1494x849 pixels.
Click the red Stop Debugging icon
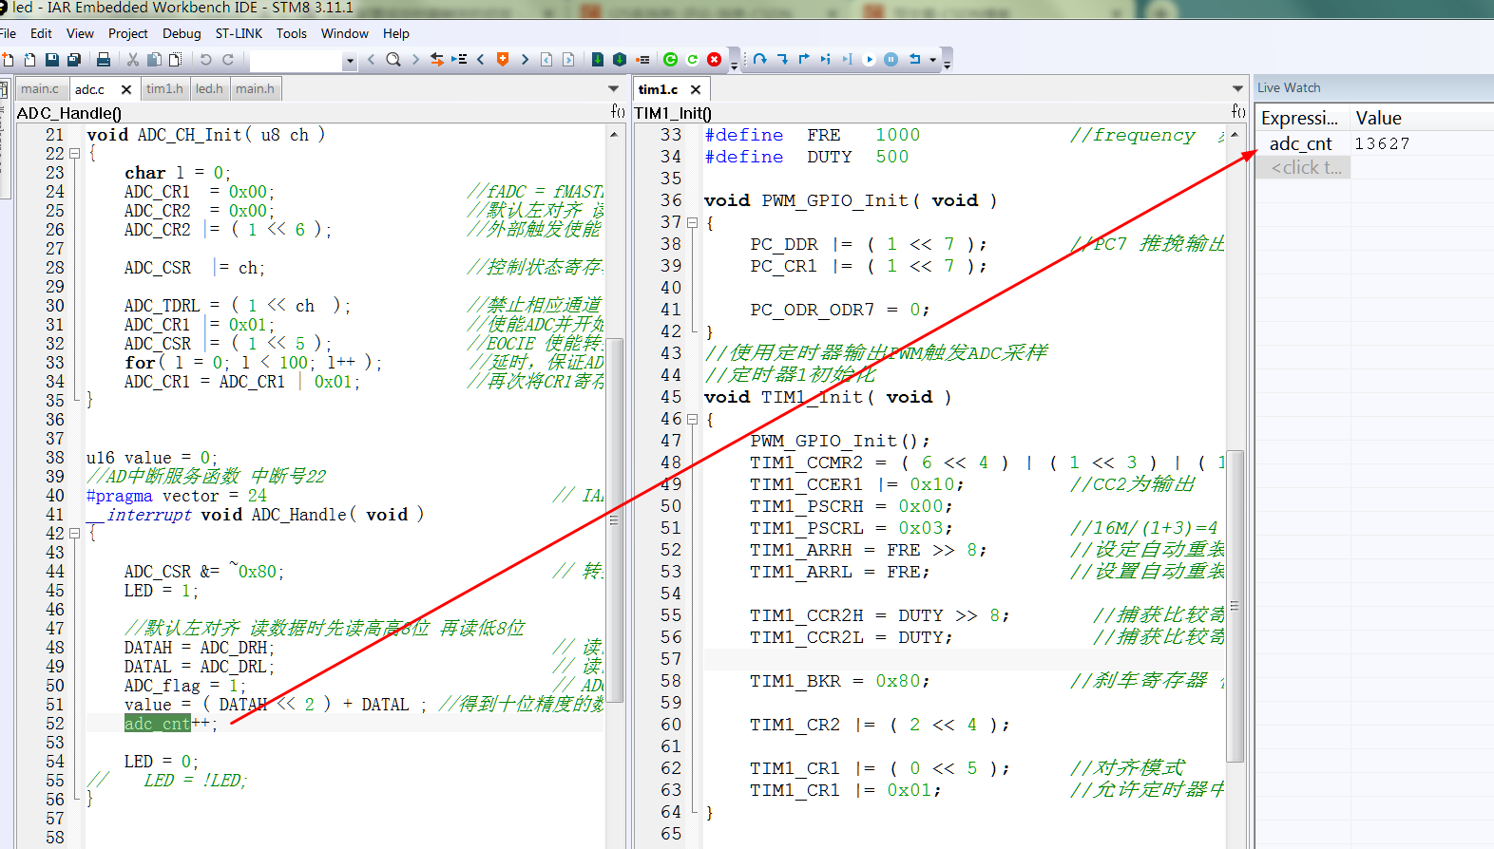714,59
